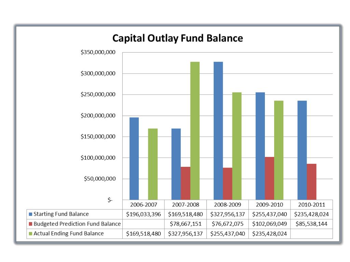Click the $235,428,024 cell in Actual Ending row
This screenshot has height=262, width=350.
(x=269, y=234)
